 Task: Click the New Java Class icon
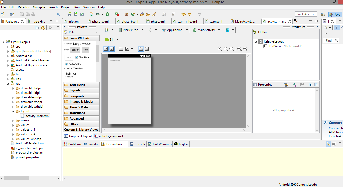click(x=133, y=14)
